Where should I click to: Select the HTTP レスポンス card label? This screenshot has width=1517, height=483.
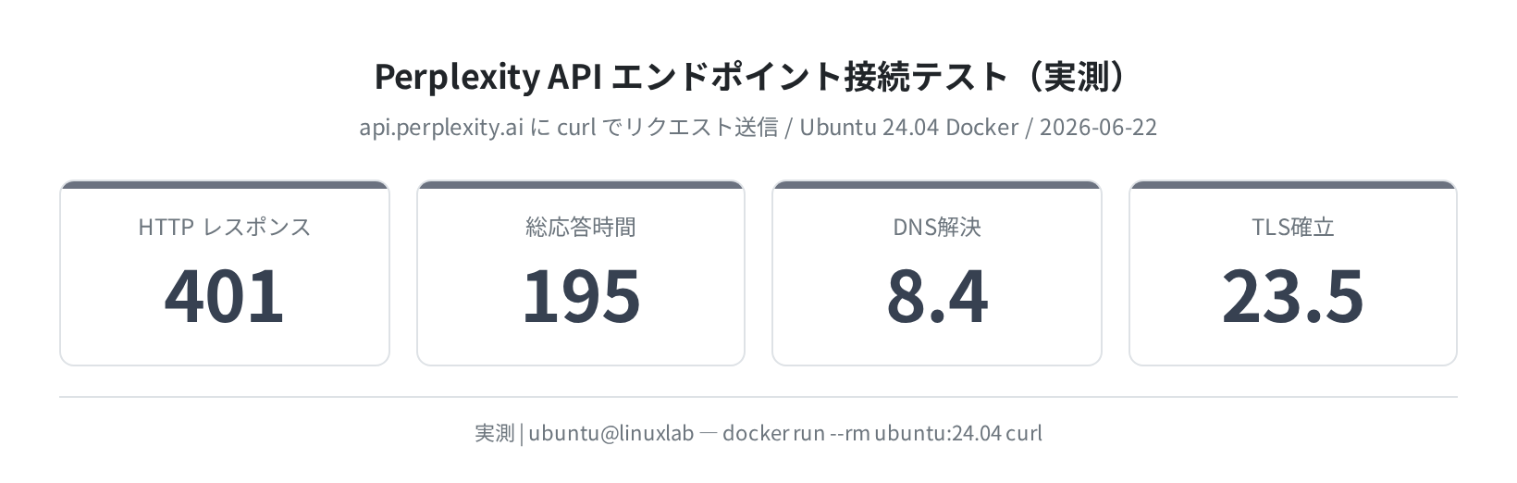point(225,227)
